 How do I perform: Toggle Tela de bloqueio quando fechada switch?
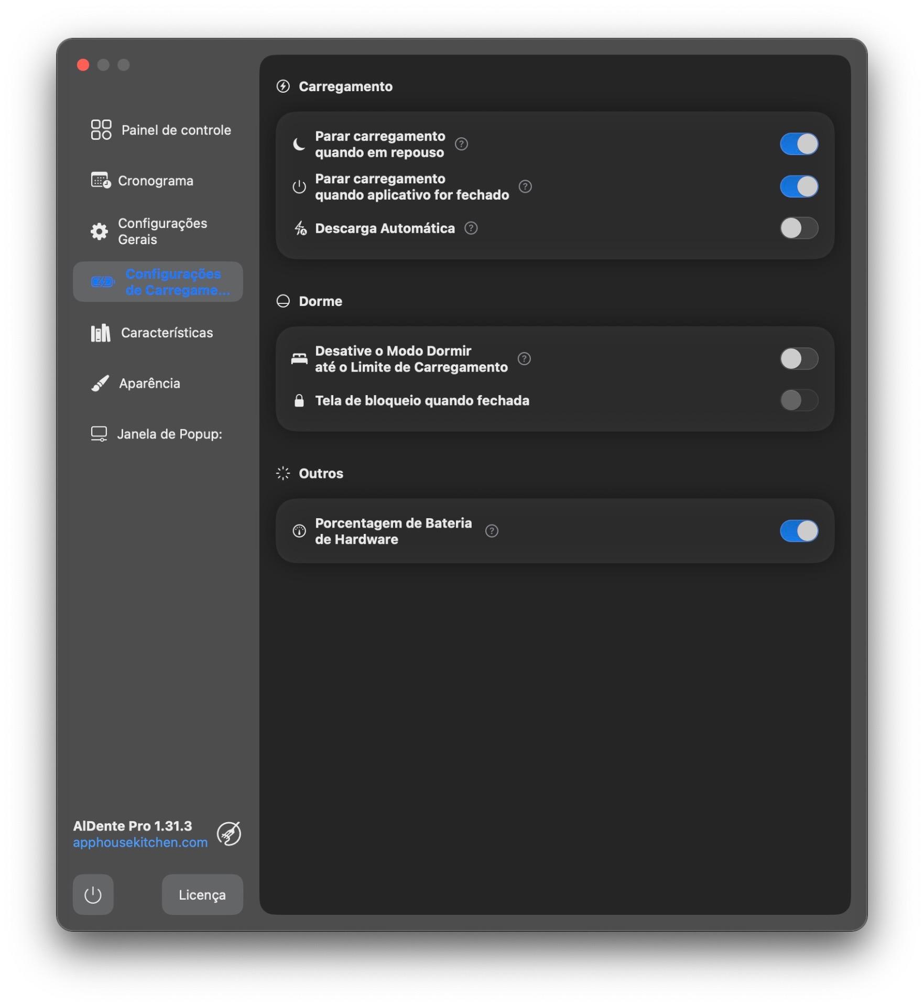798,401
